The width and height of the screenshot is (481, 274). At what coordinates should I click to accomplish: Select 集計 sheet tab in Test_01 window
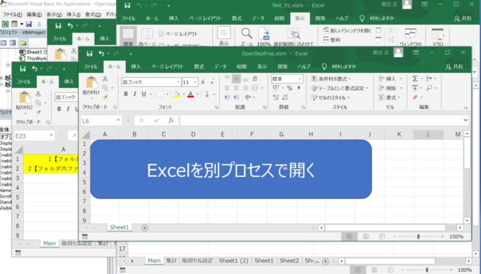coord(171,261)
